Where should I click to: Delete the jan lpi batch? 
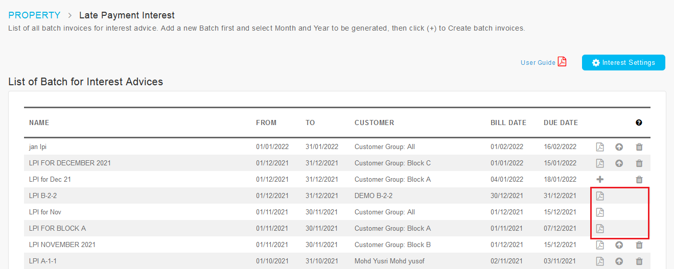point(639,147)
